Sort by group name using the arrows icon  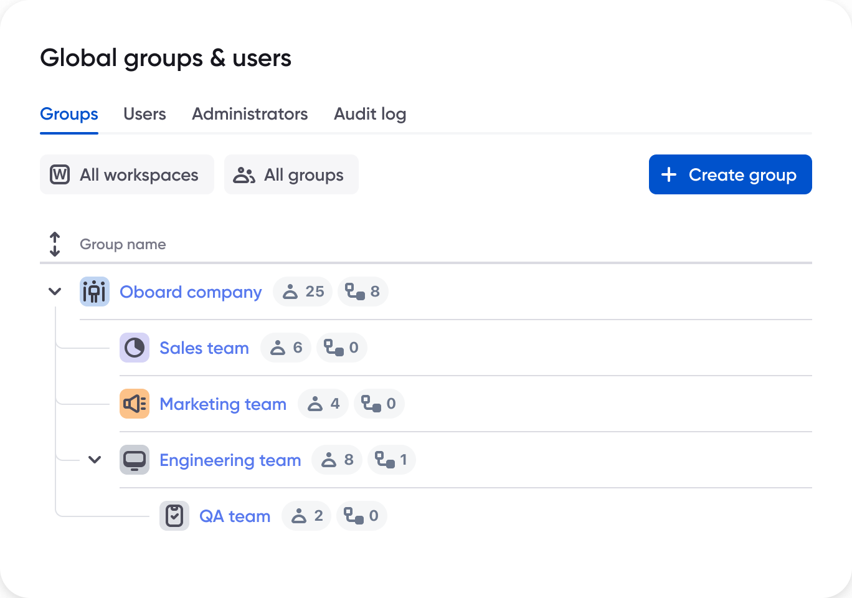55,244
